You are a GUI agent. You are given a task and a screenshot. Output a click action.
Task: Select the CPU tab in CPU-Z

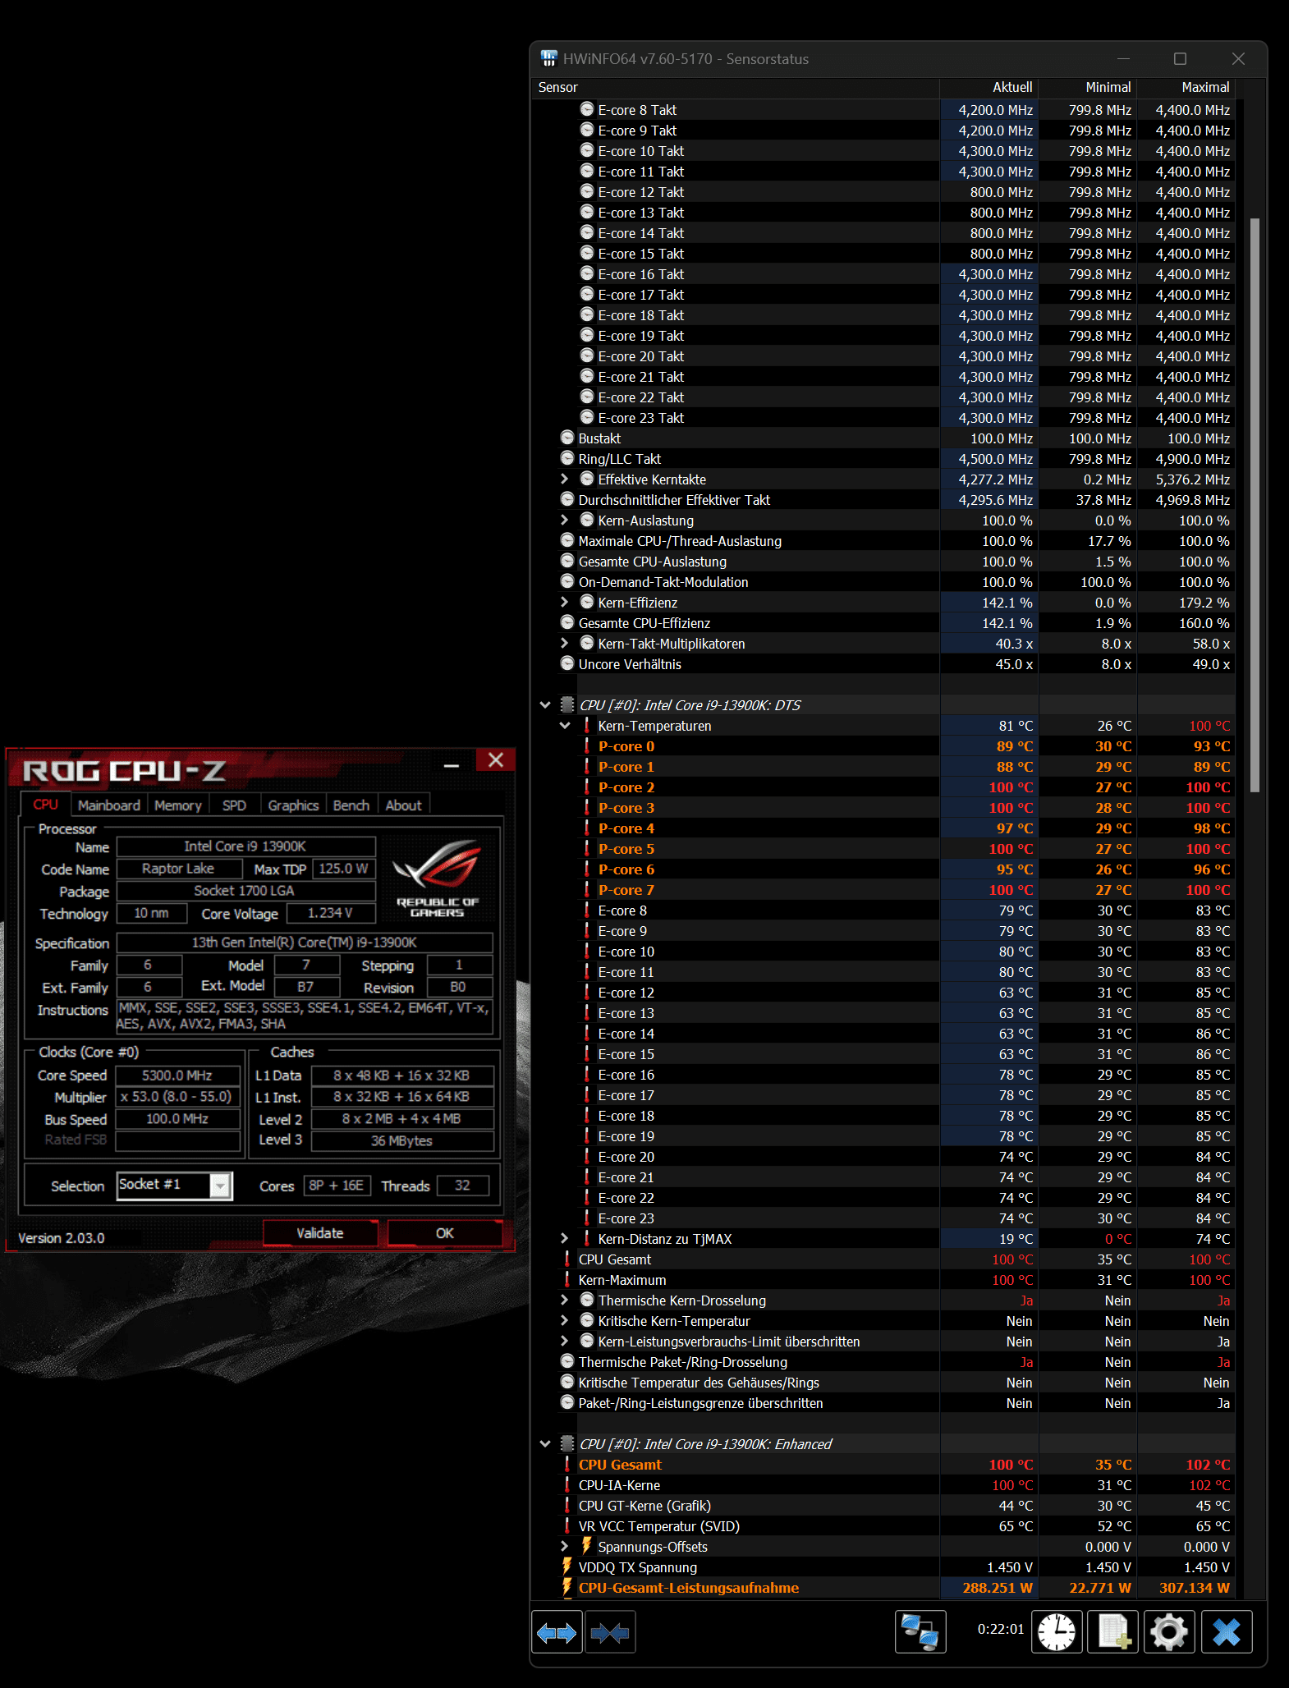45,805
